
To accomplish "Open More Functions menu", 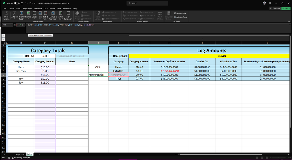I will tap(68, 15).
